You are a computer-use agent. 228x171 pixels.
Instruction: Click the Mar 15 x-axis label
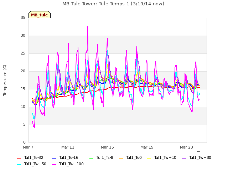[x=107, y=147]
